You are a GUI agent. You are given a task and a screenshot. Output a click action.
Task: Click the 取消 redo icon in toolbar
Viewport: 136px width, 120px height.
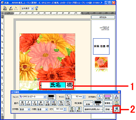[x=16, y=8]
